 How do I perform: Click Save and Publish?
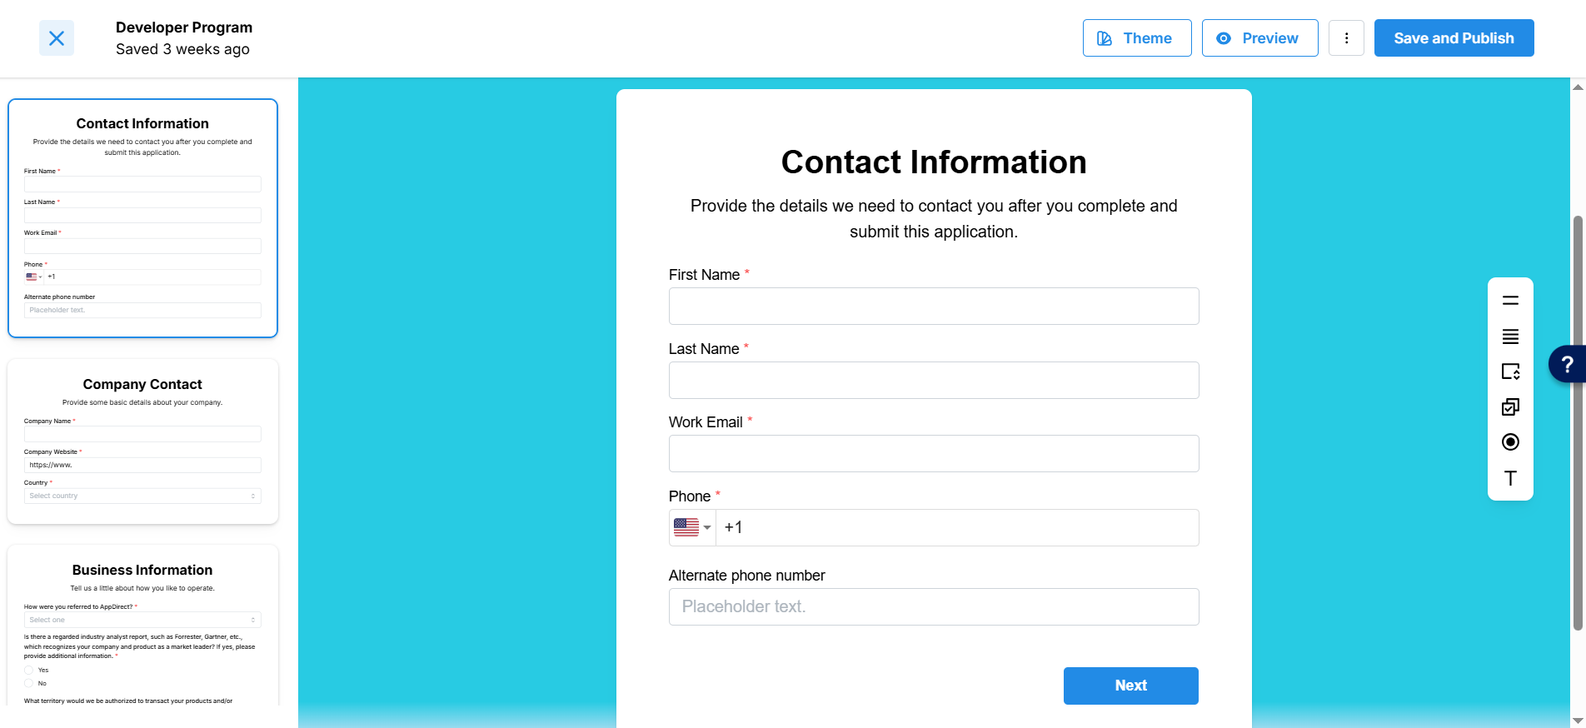[1454, 38]
